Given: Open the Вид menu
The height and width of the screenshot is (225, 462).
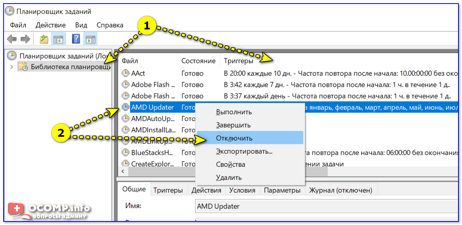Looking at the screenshot, I should pyautogui.click(x=81, y=25).
